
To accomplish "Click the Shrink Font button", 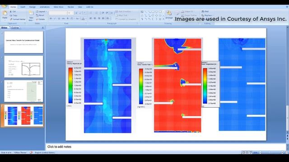I will 80,13.
